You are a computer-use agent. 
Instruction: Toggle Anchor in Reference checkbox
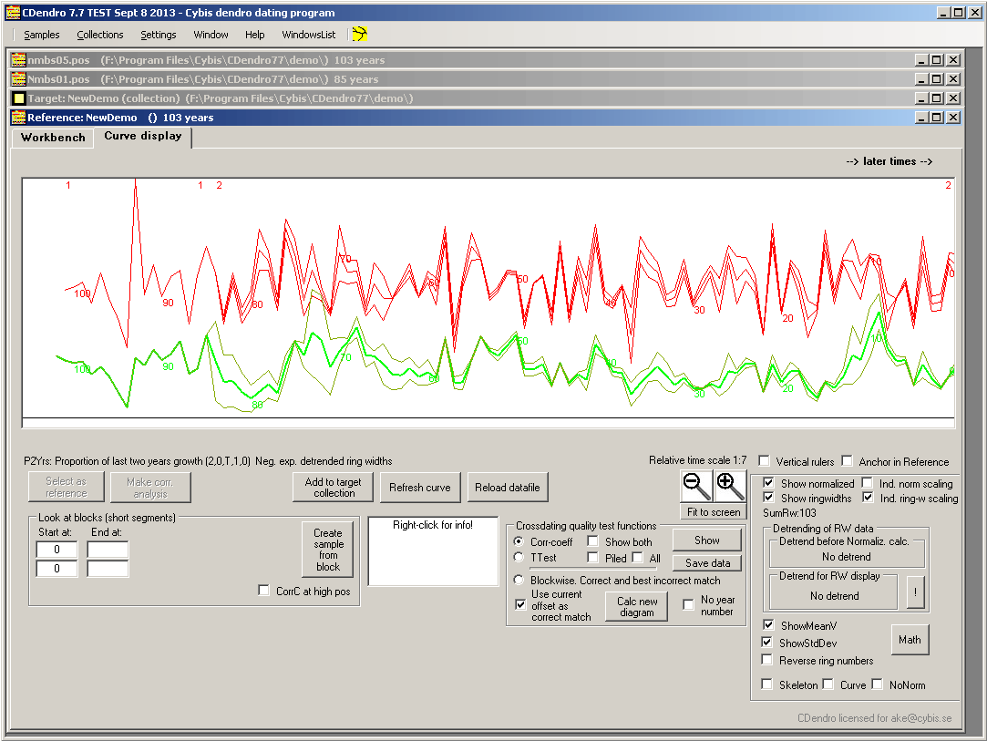click(x=848, y=461)
